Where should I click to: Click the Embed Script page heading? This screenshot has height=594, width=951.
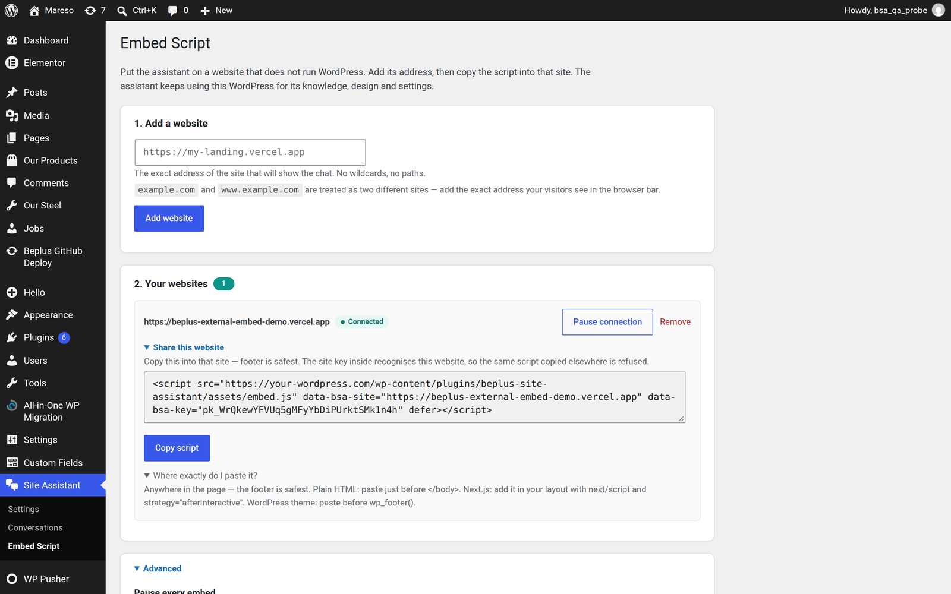165,43
